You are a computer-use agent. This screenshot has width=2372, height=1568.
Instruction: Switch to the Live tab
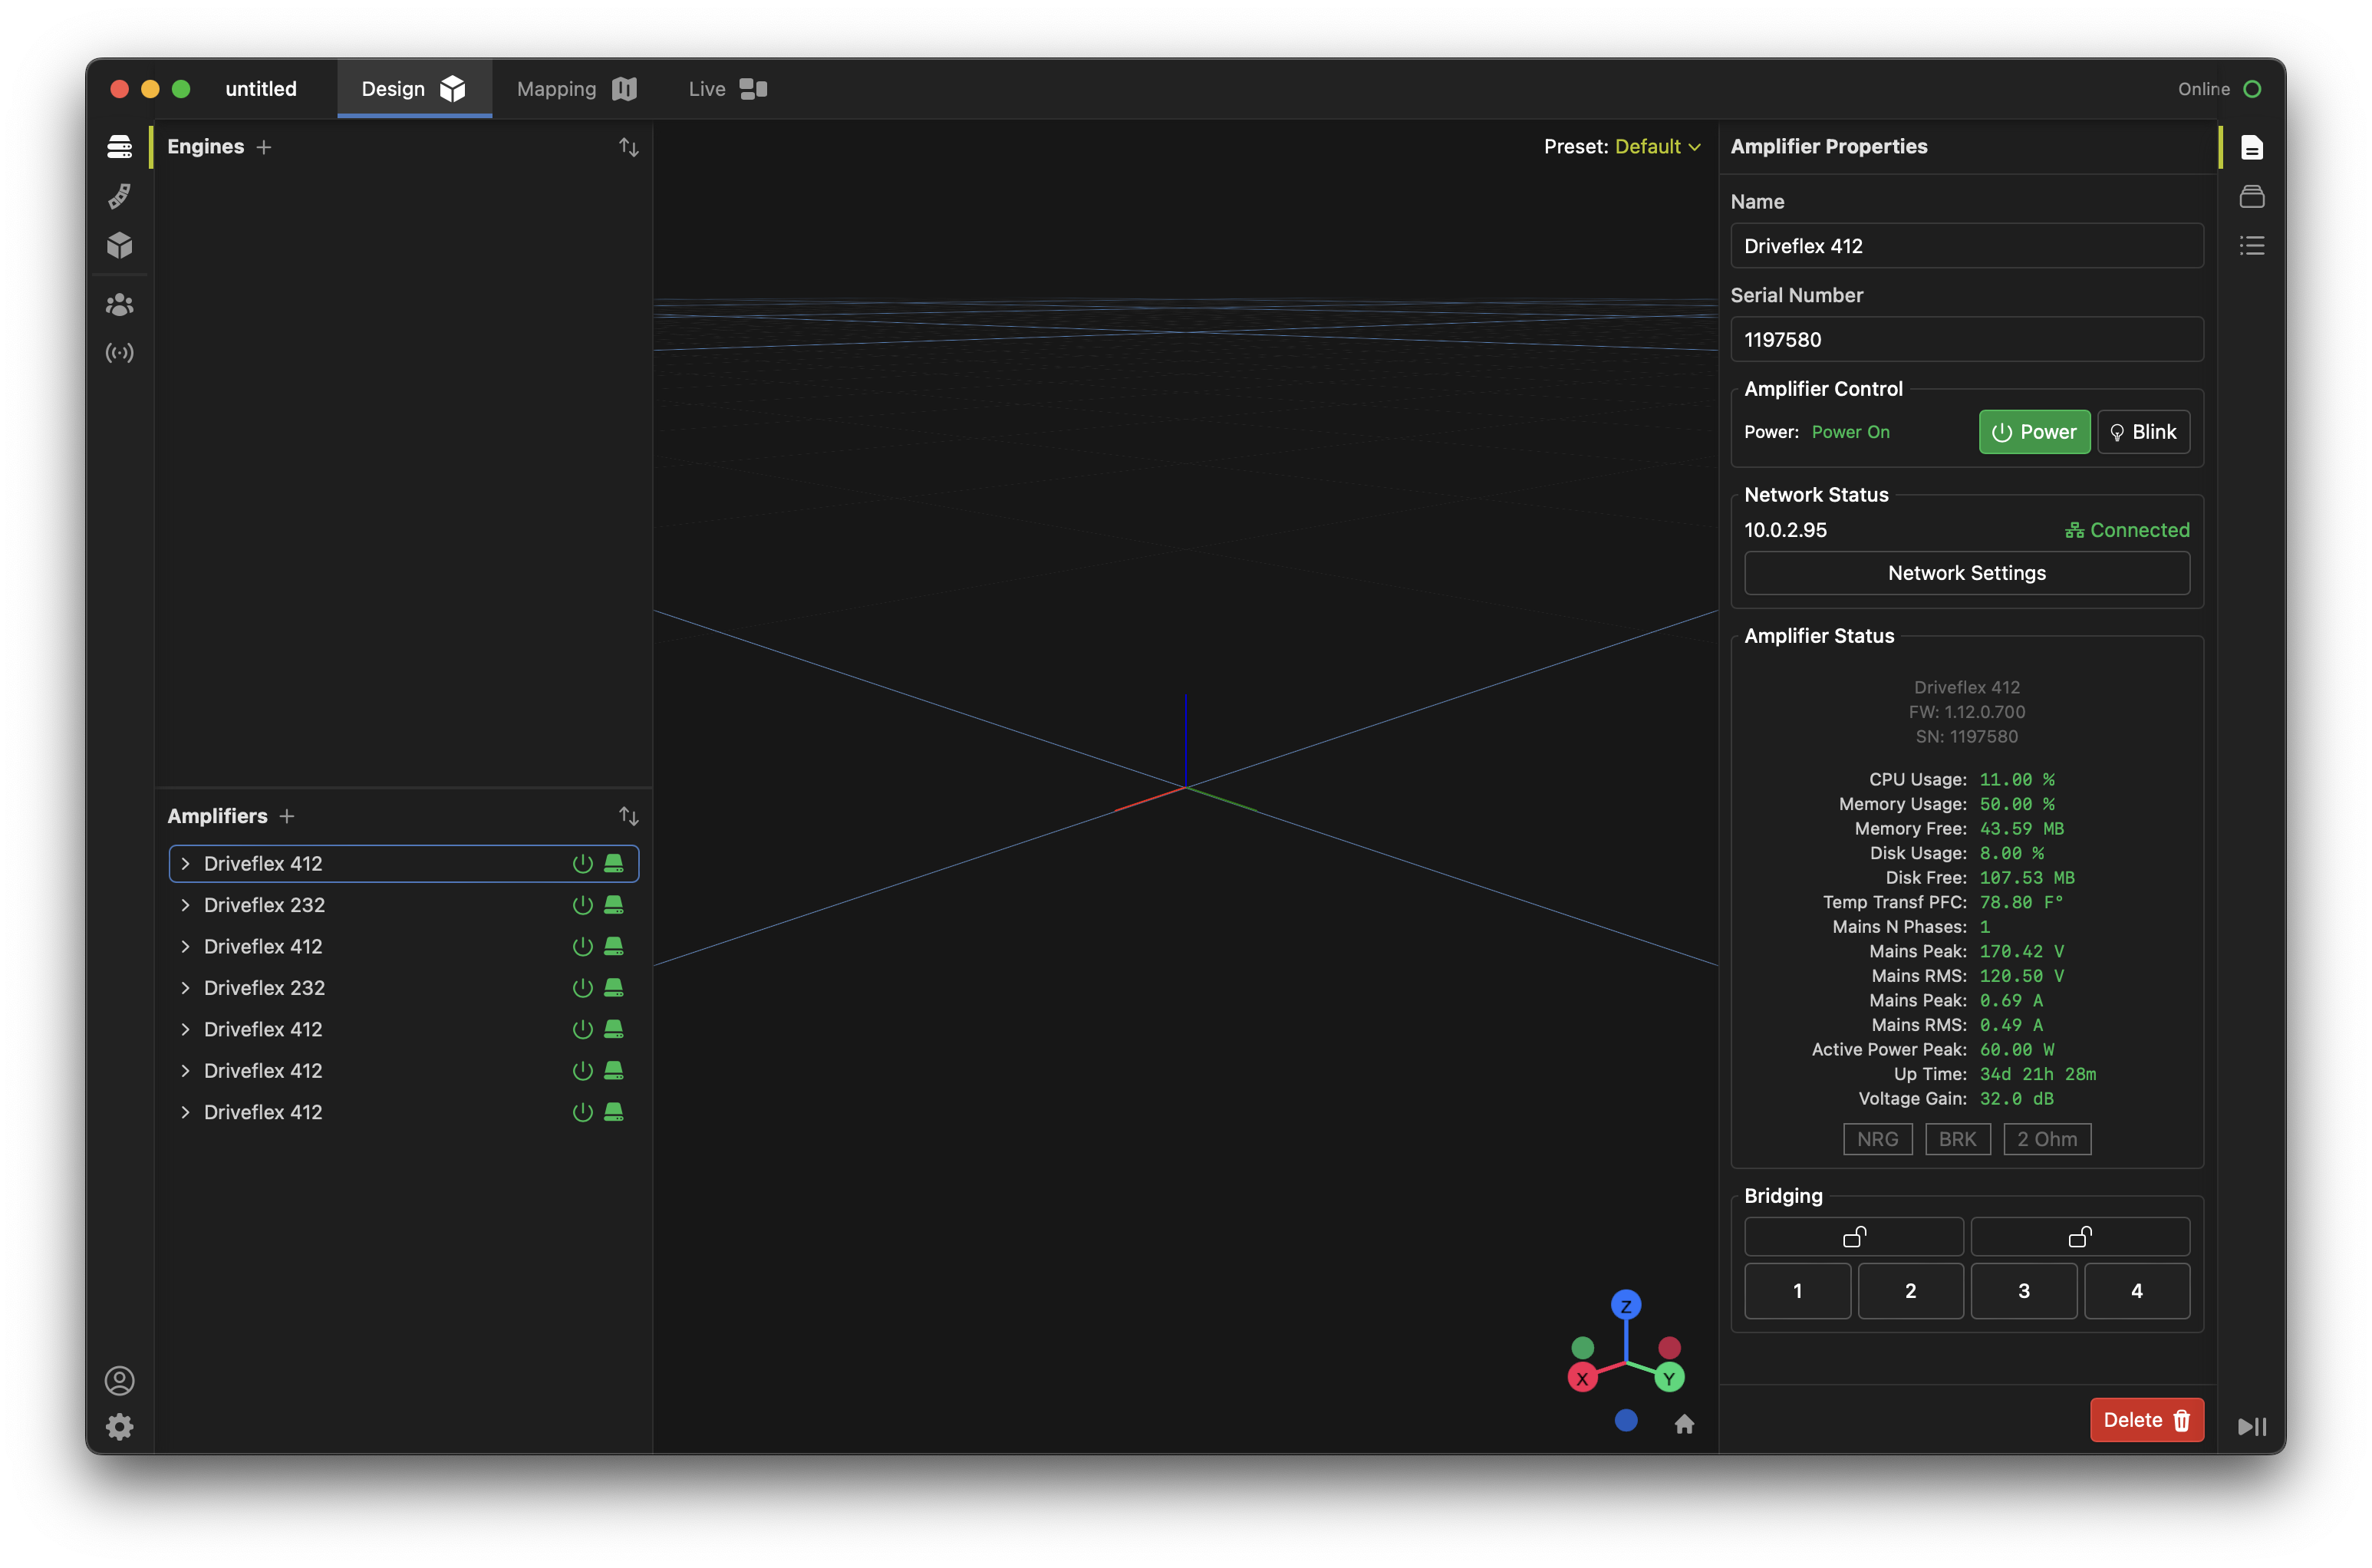point(726,89)
